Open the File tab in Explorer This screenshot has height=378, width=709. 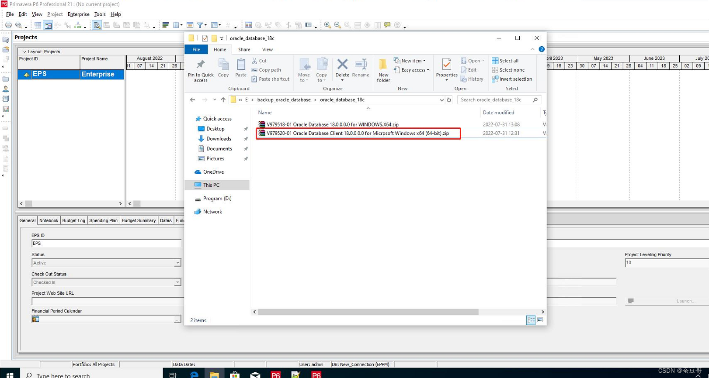tap(196, 49)
